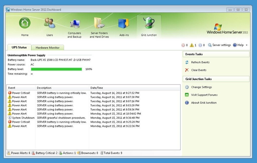Switch to the Hardware Monitor tab
The width and height of the screenshot is (257, 163).
pyautogui.click(x=47, y=48)
